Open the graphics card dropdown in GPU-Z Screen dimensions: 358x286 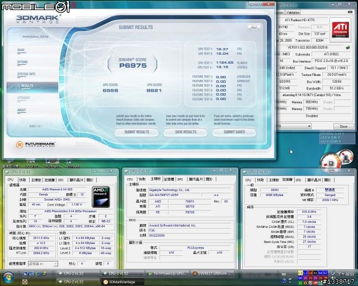tap(294, 126)
